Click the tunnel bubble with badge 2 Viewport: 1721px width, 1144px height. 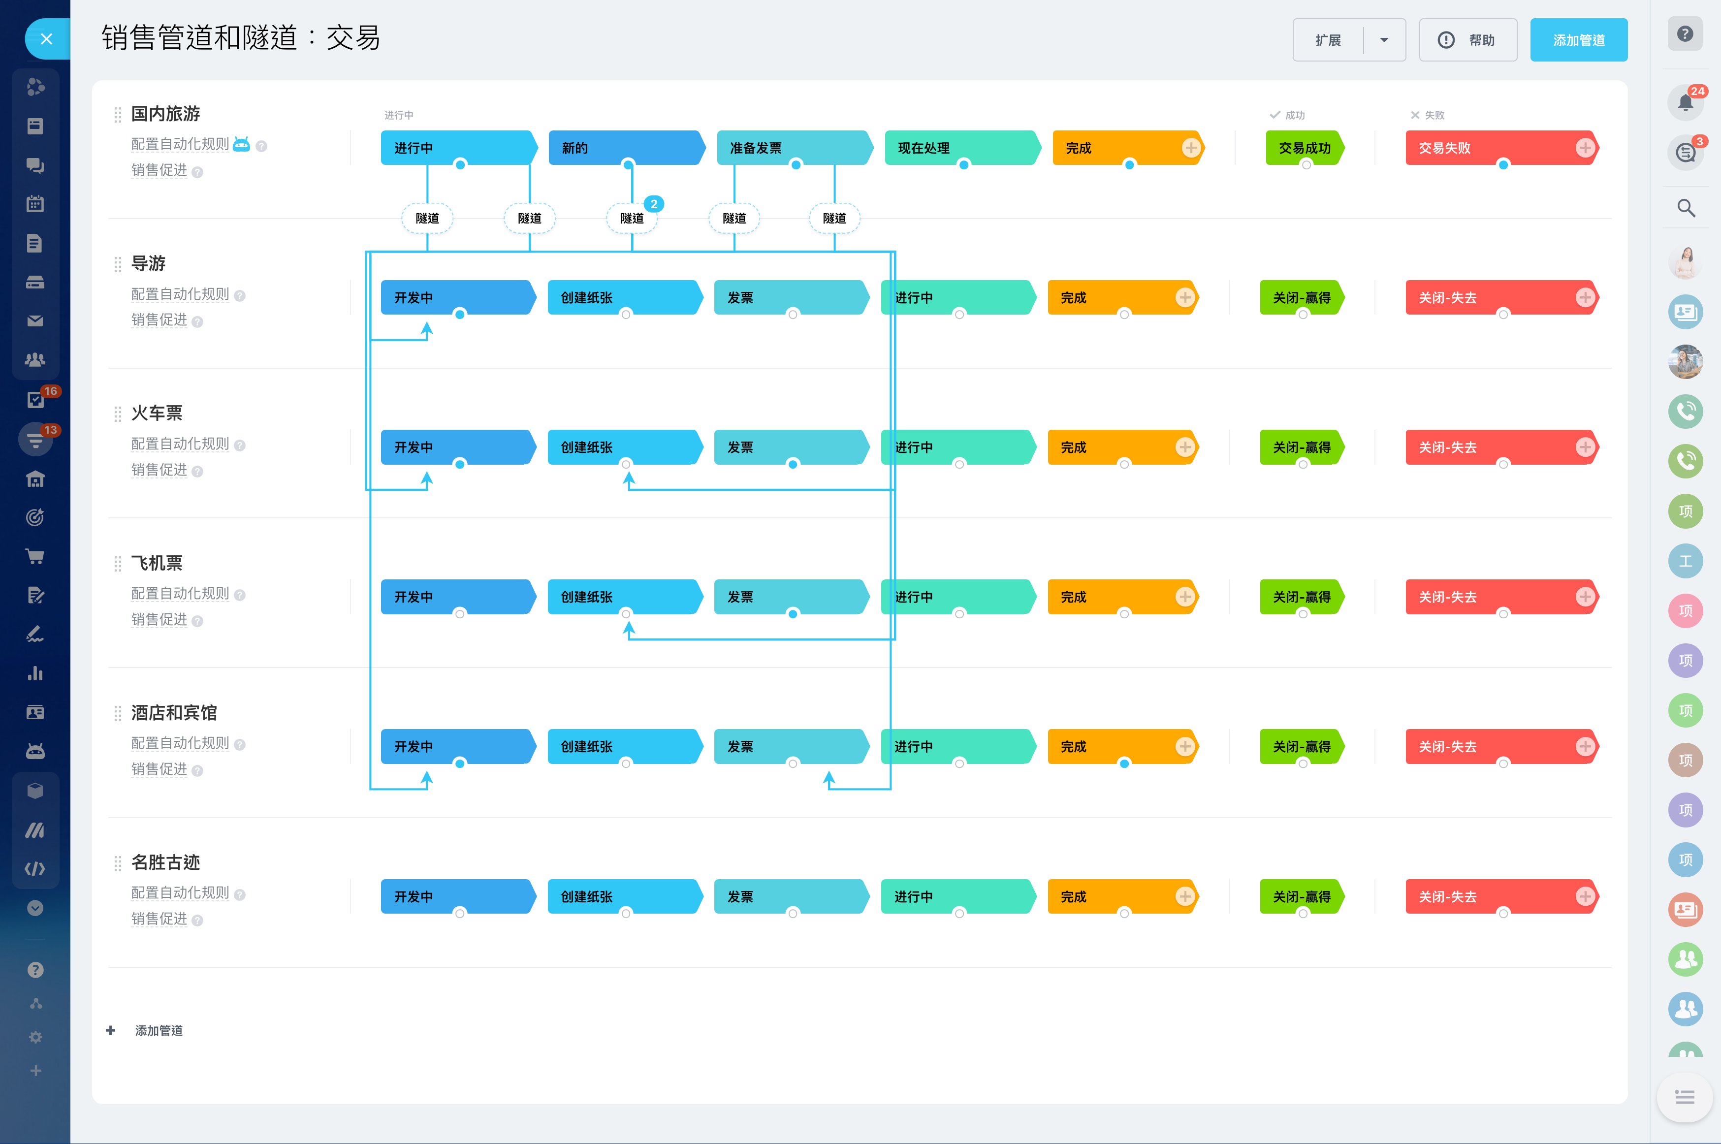632,218
